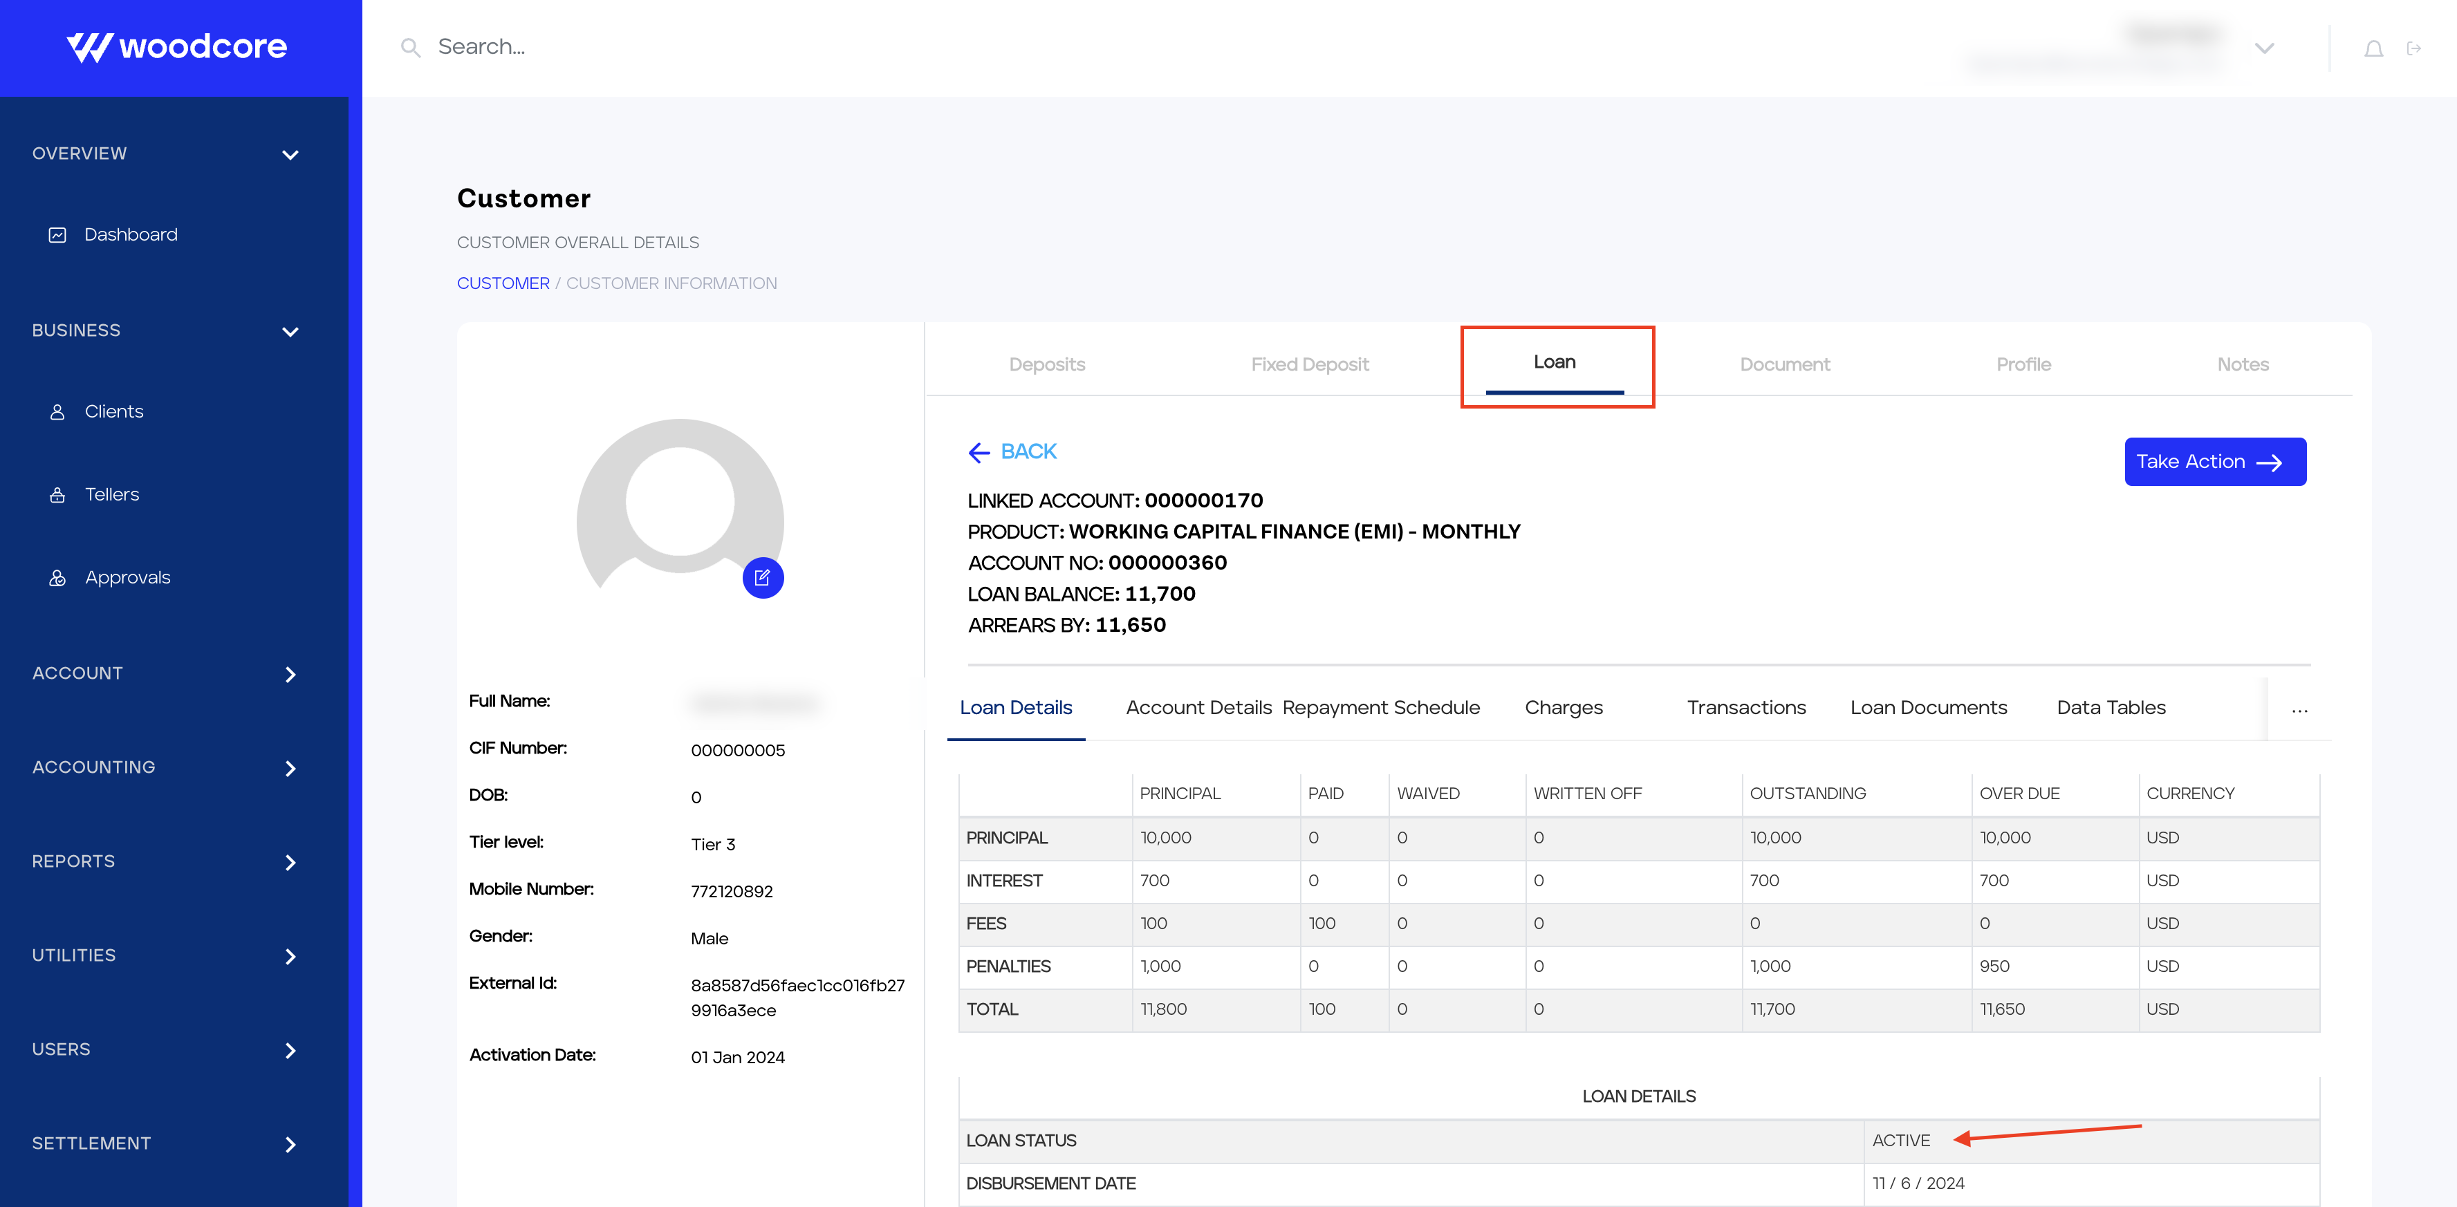This screenshot has width=2457, height=1207.
Task: Click the CUSTOMER breadcrumb link
Action: click(x=501, y=283)
